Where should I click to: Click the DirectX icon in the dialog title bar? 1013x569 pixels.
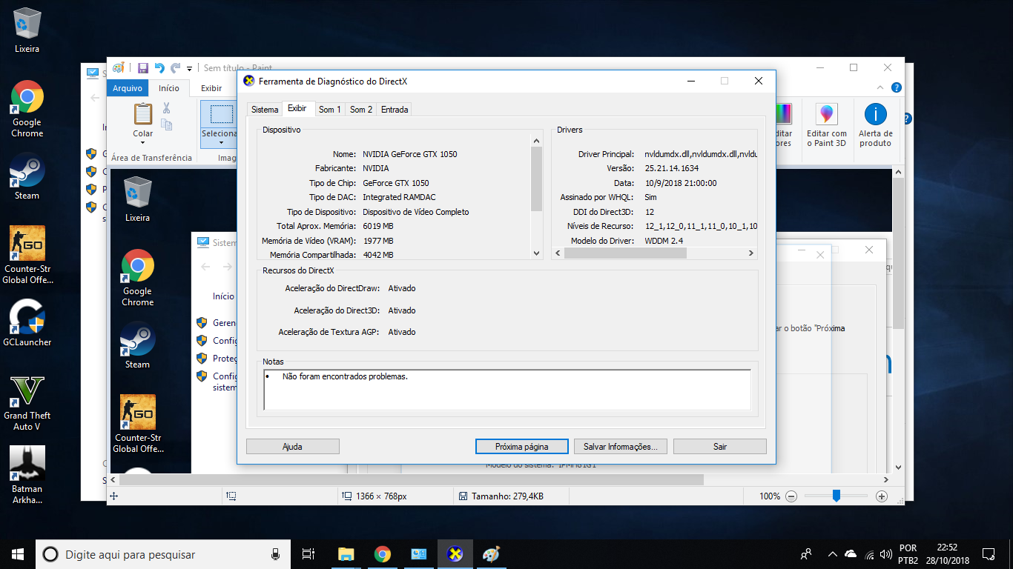tap(249, 81)
